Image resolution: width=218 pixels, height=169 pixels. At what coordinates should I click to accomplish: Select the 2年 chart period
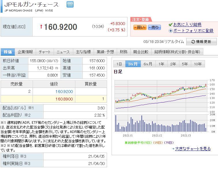[x=173, y=64]
